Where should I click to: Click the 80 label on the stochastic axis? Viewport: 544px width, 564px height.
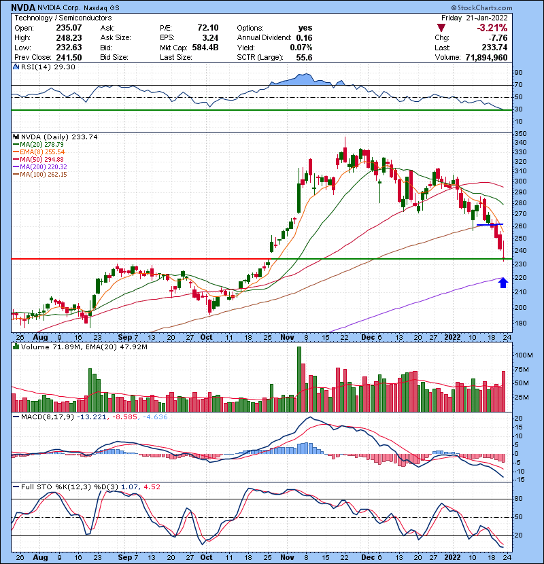(519, 499)
